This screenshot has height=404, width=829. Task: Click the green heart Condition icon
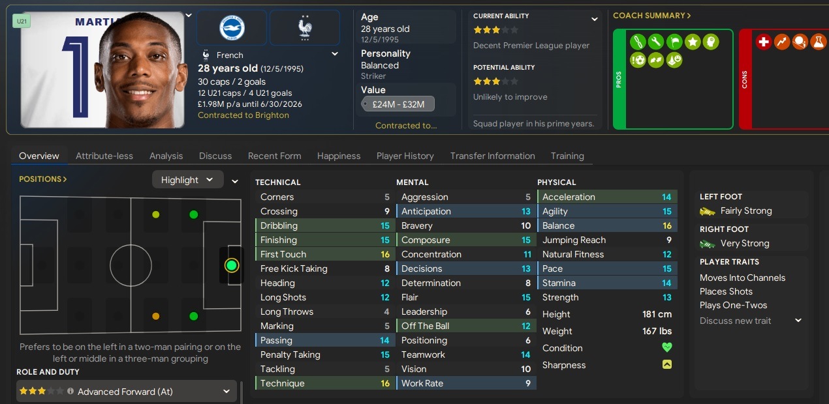tap(666, 348)
